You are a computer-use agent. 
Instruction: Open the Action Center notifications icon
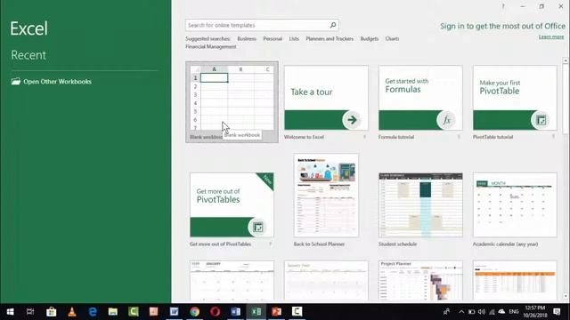point(557,312)
